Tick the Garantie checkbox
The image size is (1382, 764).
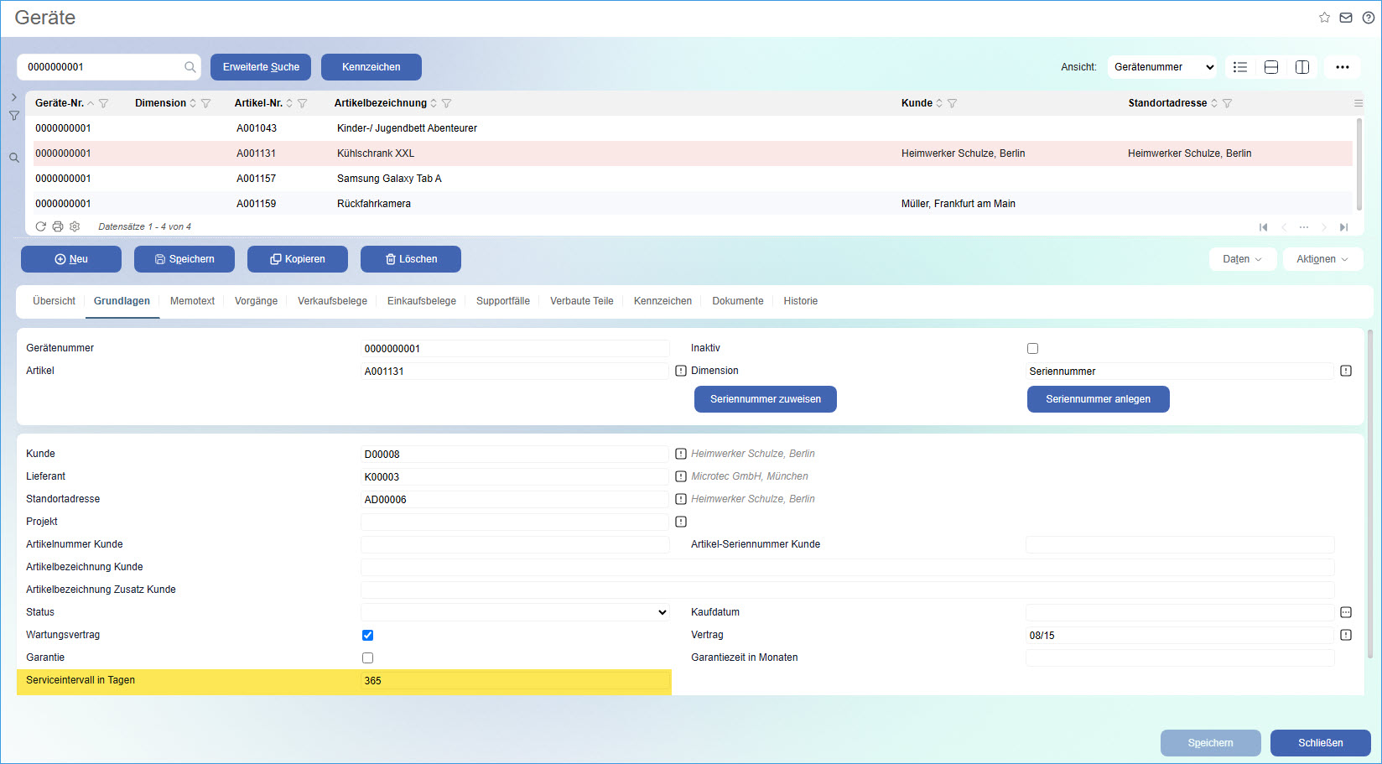pyautogui.click(x=367, y=657)
